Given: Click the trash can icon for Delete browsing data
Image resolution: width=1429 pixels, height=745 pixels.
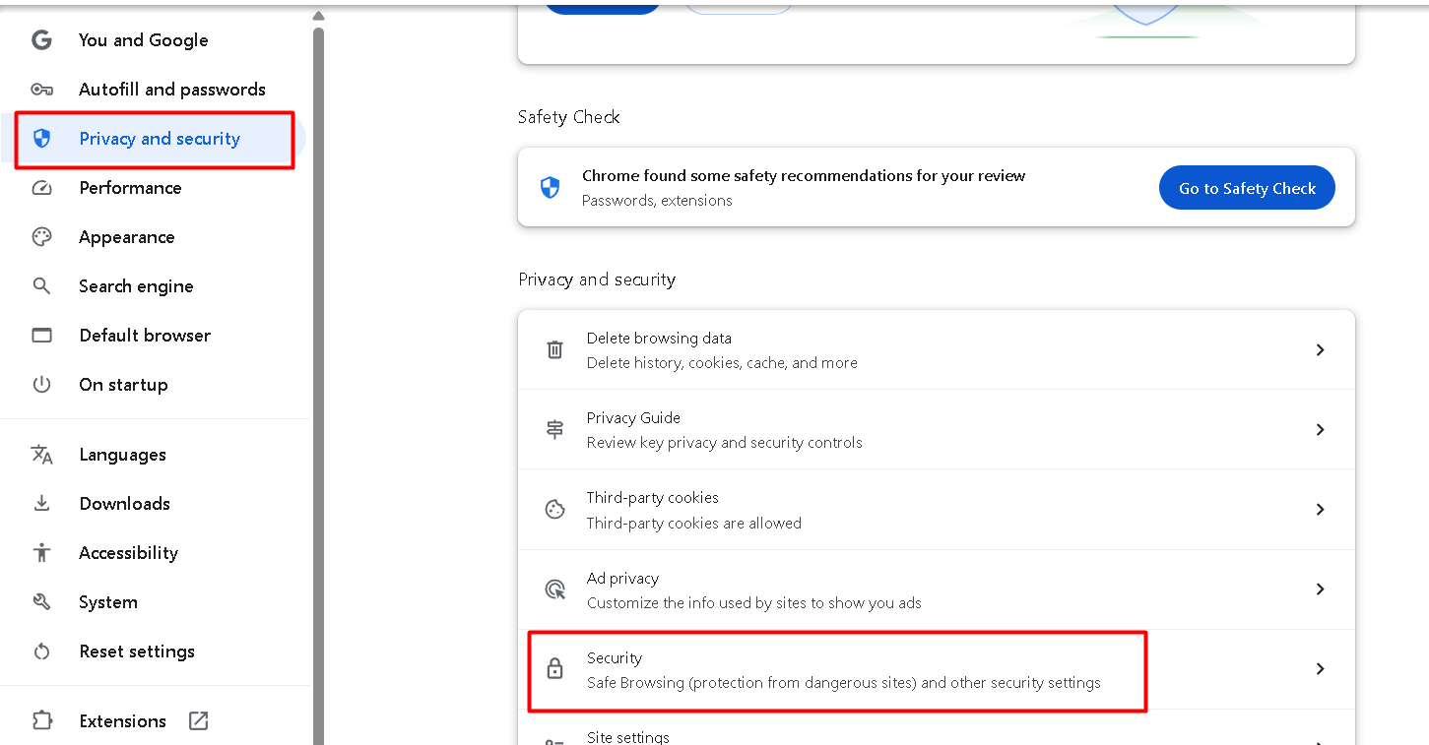Looking at the screenshot, I should [555, 350].
